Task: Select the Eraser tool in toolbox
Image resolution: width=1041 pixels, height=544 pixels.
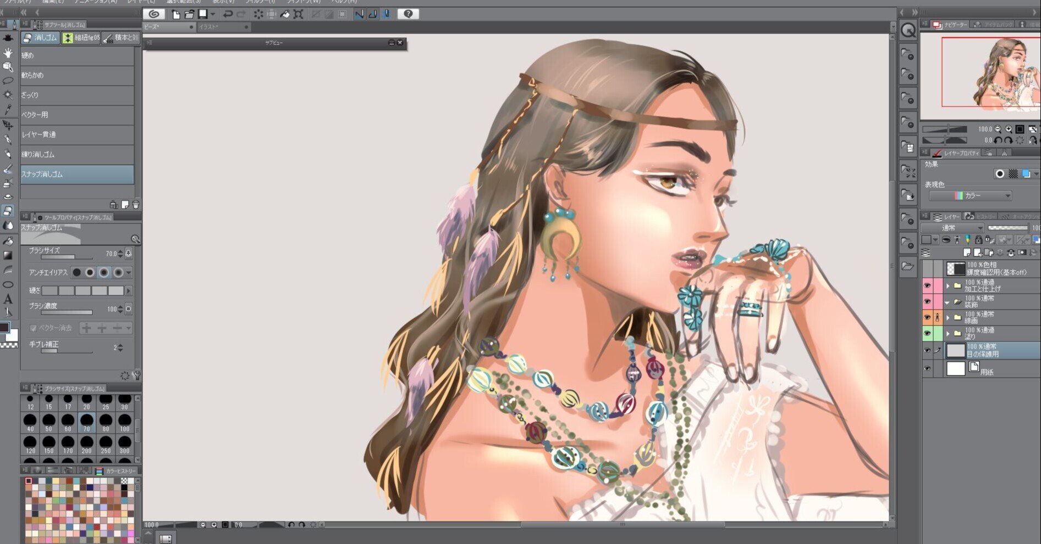Action: [8, 211]
